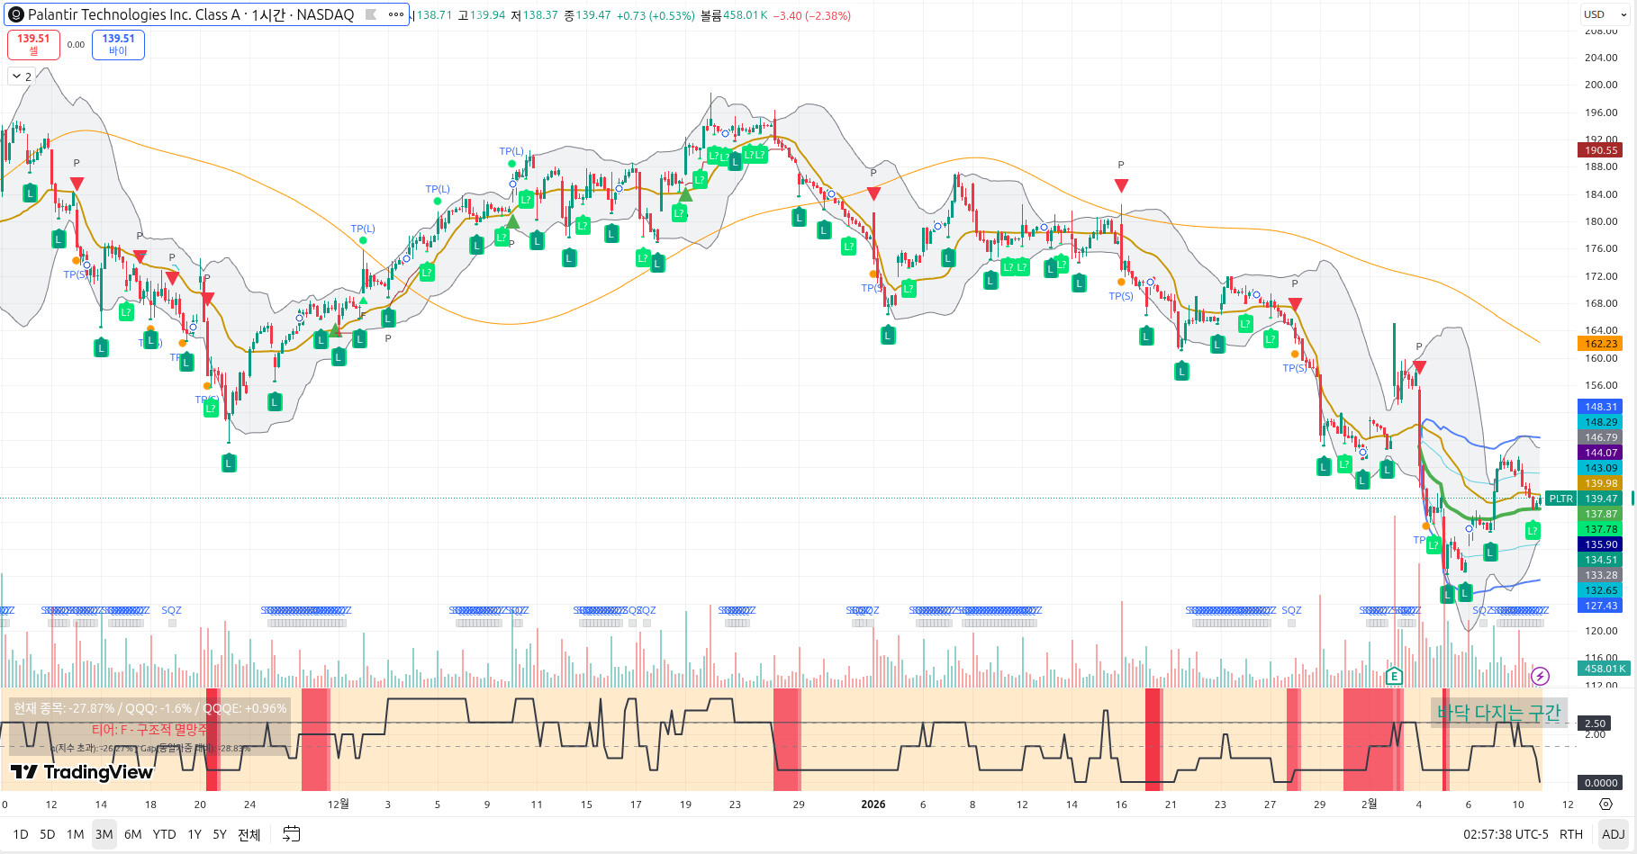Click the 12월 label on time axis
Screen dimensions: 1637x854
tap(338, 804)
